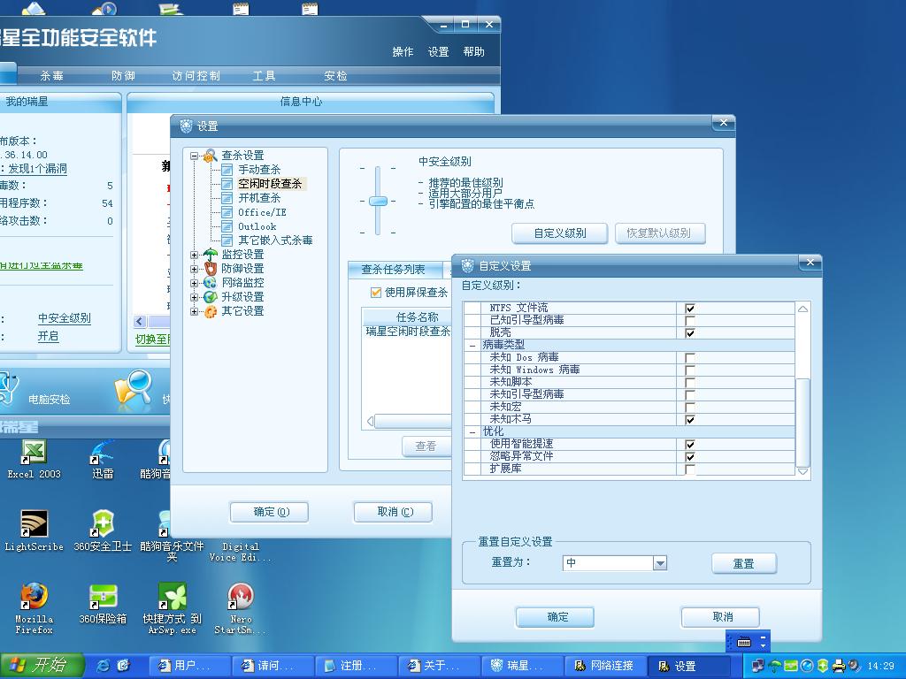Select 空闲时段查杀 tree item
906x679 pixels.
click(270, 184)
